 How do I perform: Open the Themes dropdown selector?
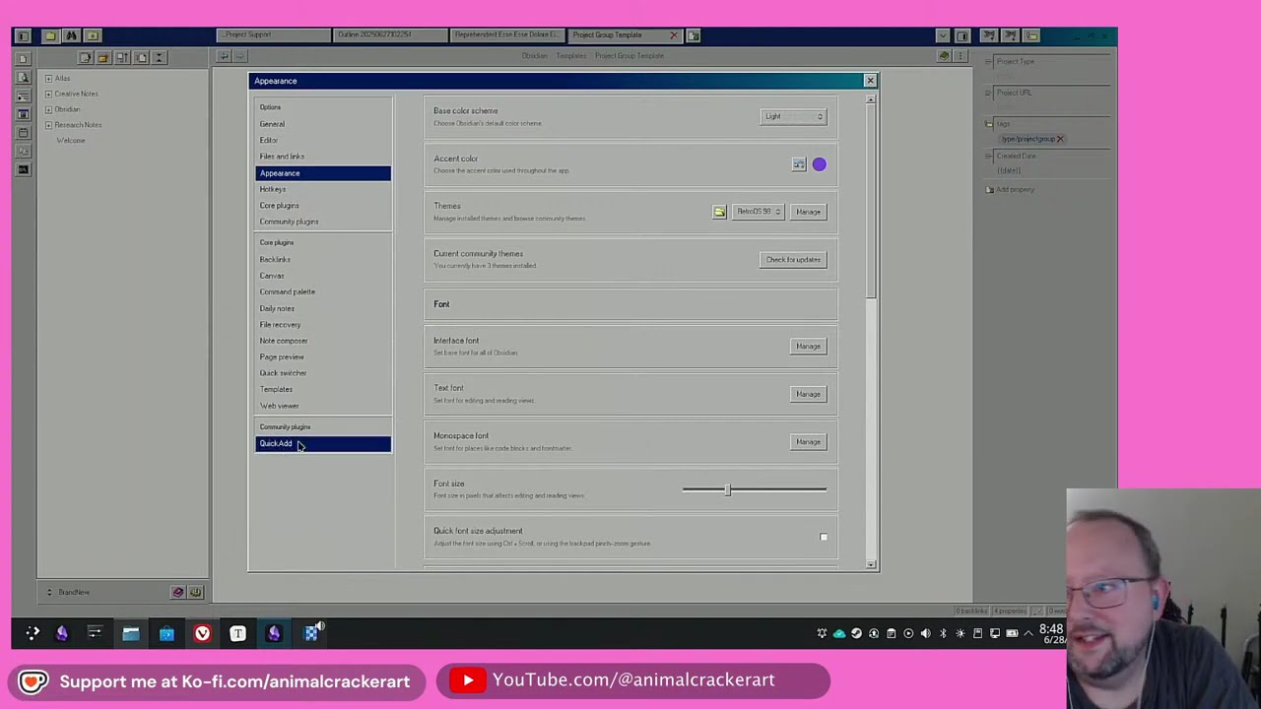tap(759, 212)
